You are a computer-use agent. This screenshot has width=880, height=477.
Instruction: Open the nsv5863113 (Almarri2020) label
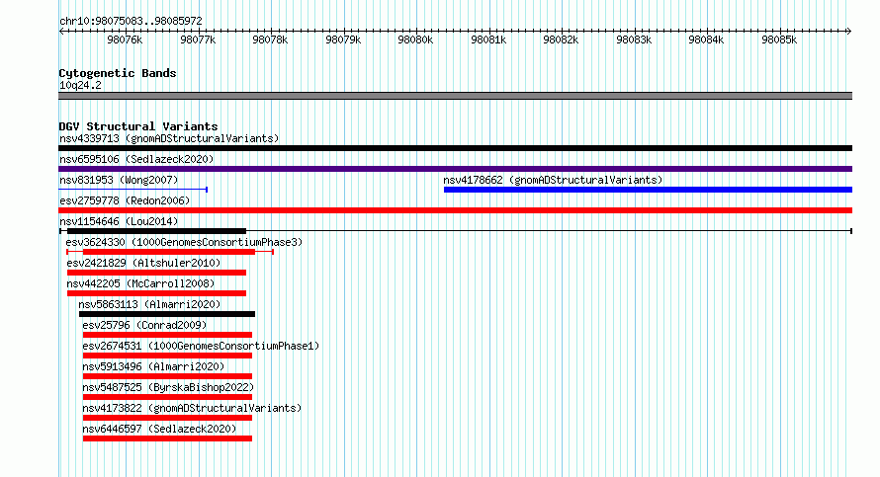[x=149, y=304]
